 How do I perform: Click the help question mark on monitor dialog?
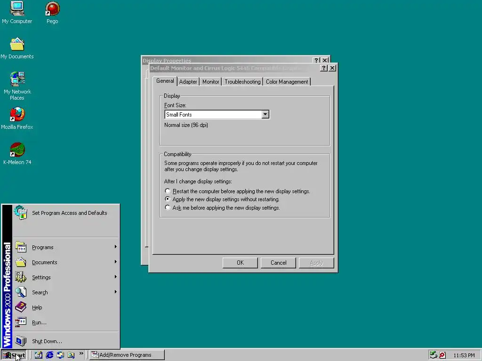pos(324,68)
